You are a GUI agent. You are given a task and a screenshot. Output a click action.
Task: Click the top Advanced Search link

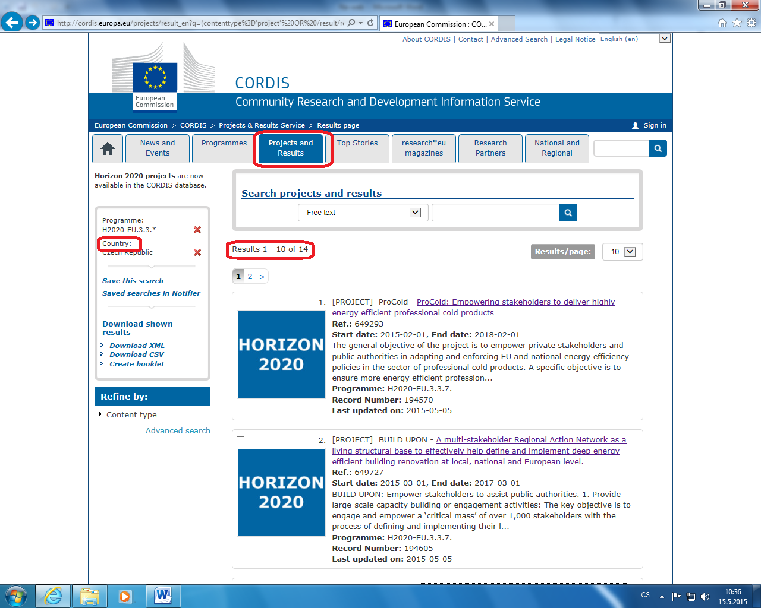click(519, 39)
